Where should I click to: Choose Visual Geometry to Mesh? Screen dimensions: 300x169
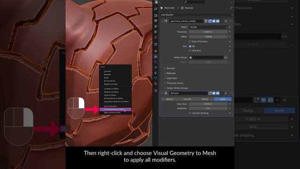pyautogui.click(x=115, y=109)
